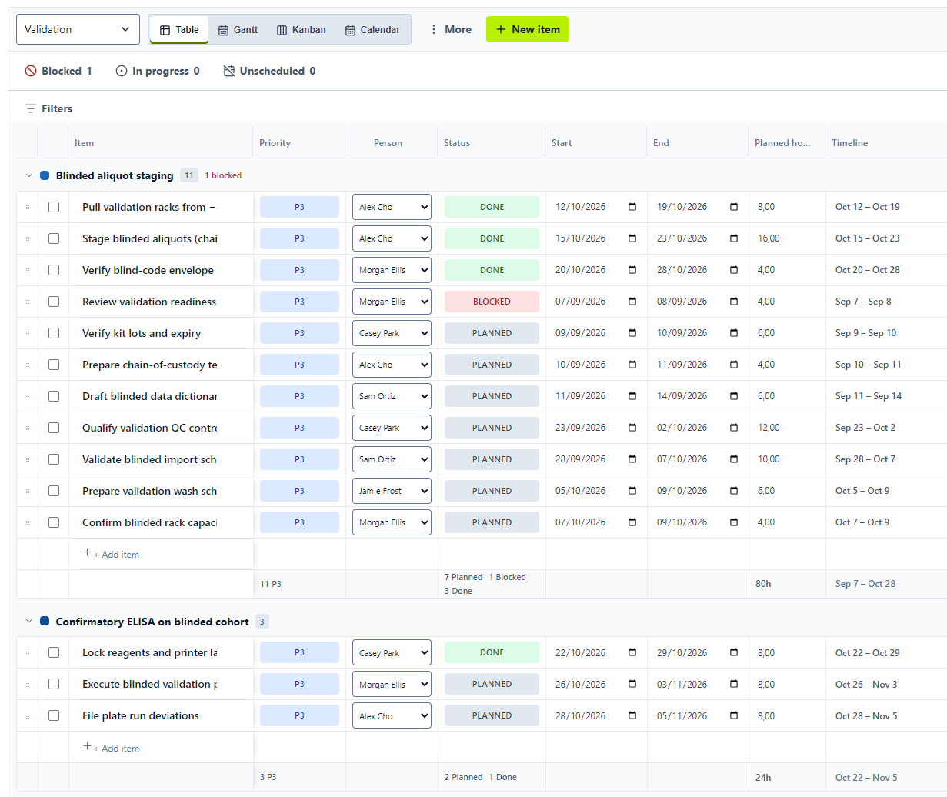Check the Confirm blinded rack capacity checkbox
The width and height of the screenshot is (947, 797).
point(54,522)
